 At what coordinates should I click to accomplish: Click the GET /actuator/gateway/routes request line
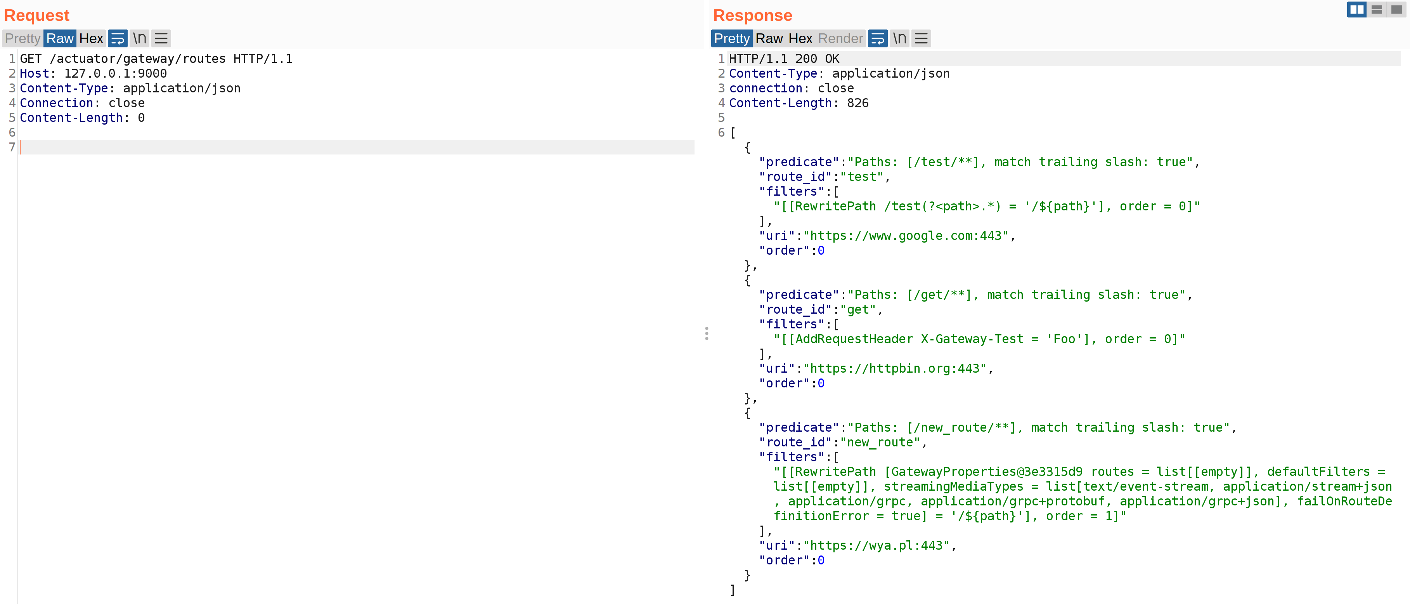click(156, 59)
